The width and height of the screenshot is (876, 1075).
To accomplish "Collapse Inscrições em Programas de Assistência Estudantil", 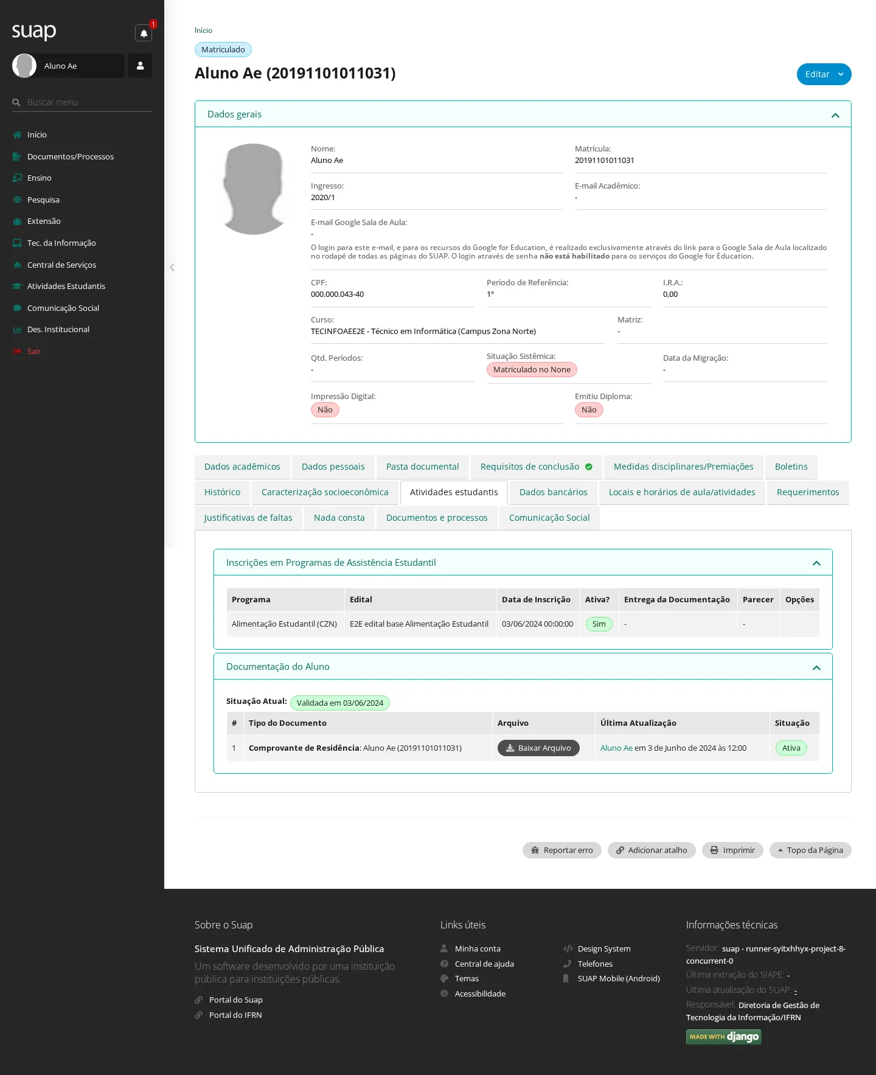I will (x=816, y=563).
